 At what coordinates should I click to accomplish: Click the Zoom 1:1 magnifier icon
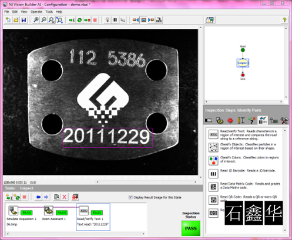(x=52, y=20)
